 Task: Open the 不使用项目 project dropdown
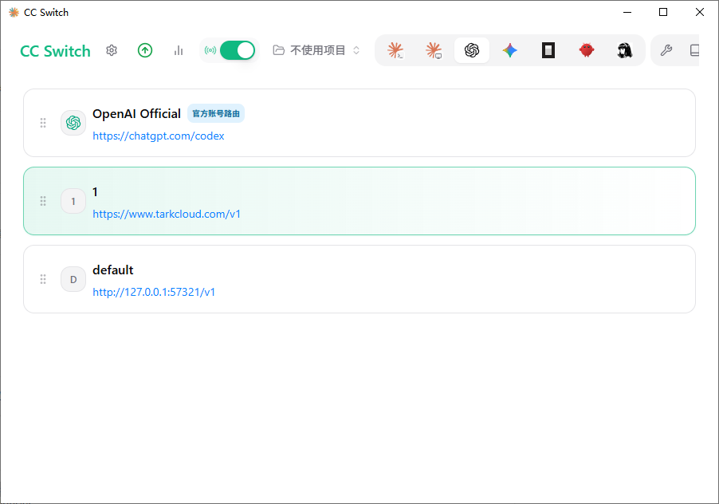pyautogui.click(x=316, y=50)
